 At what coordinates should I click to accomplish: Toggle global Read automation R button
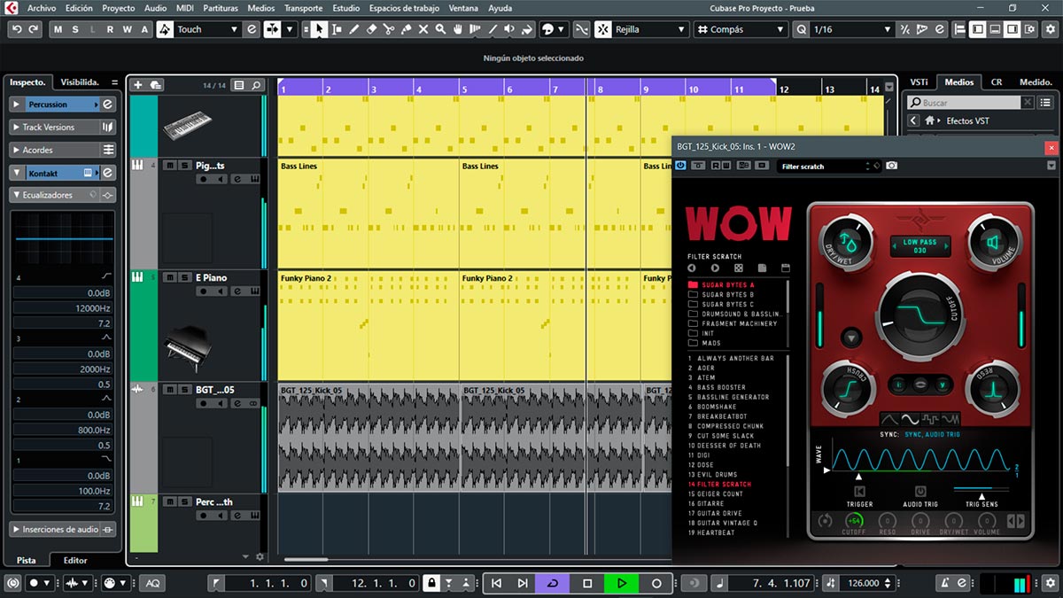pos(110,29)
